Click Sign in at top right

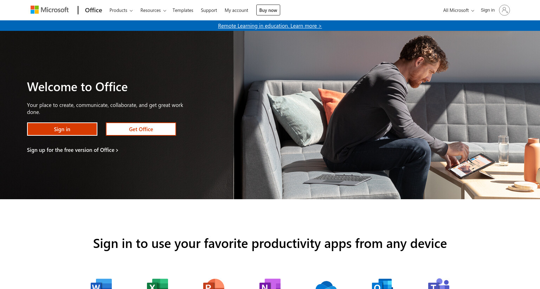[x=488, y=10]
